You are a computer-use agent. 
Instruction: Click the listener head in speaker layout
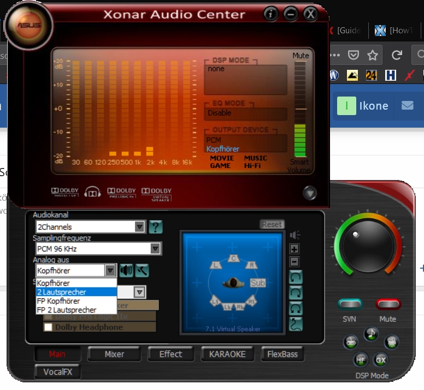pyautogui.click(x=233, y=283)
